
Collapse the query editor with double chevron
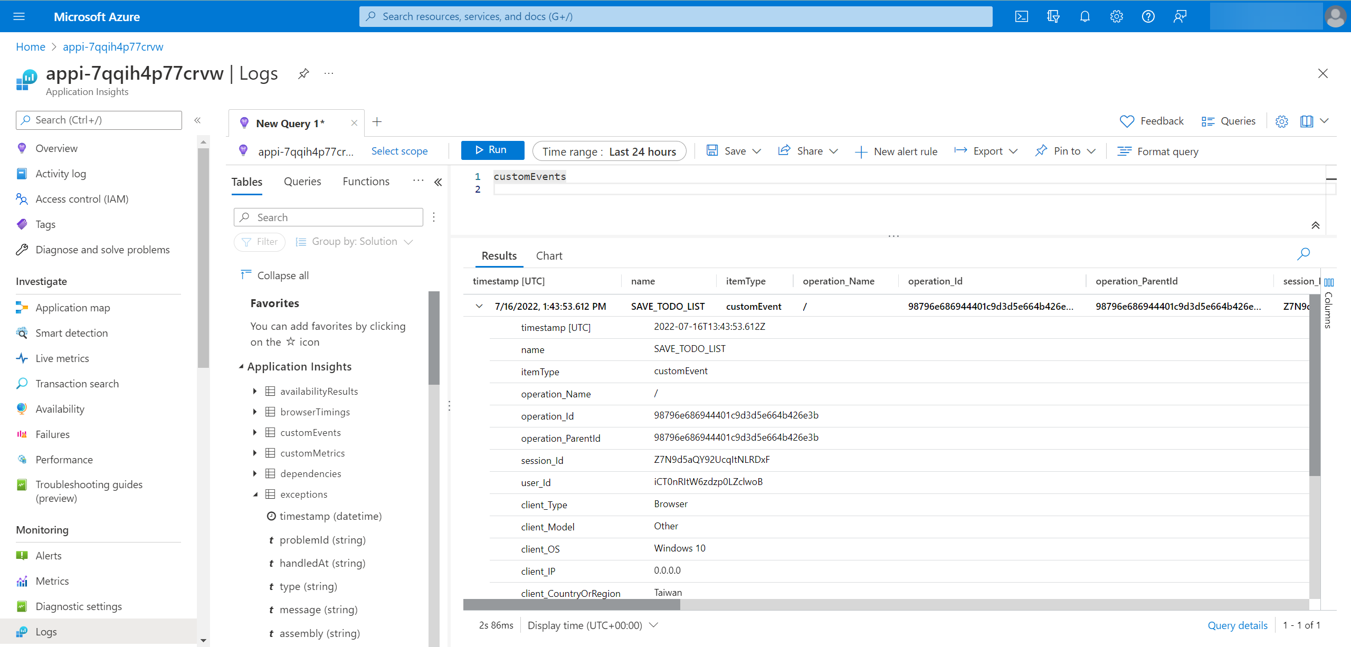tap(1316, 225)
